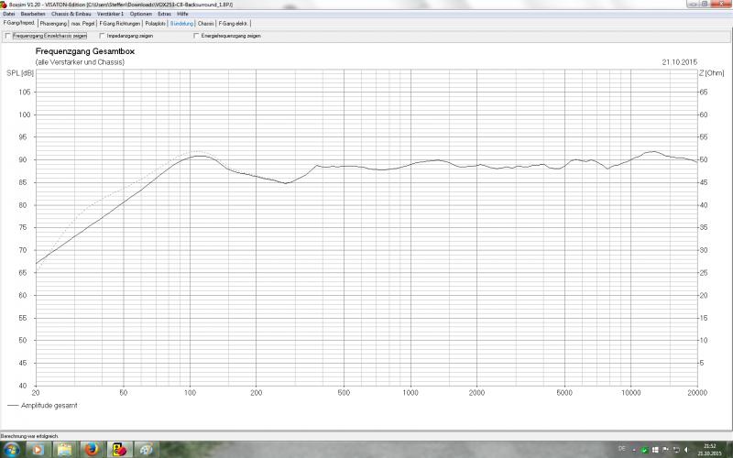Open Windows Explorer from the taskbar

65,450
